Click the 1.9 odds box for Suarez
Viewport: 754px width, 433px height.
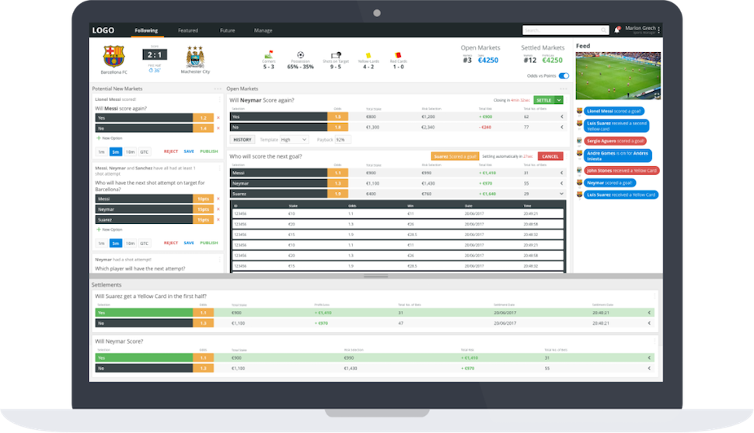pos(337,194)
